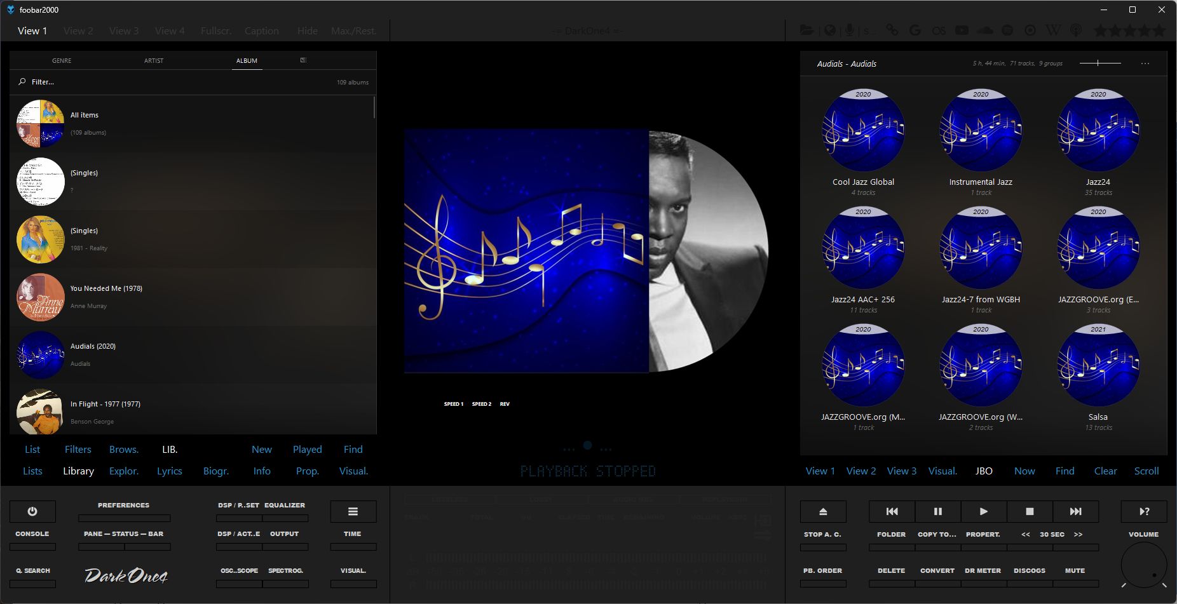The width and height of the screenshot is (1177, 604).
Task: Switch to the GENRE tab
Action: (x=62, y=60)
